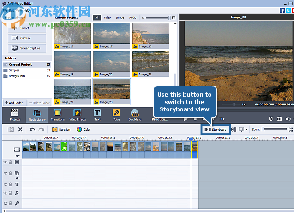Viewport: 294px width, 213px height.
Task: Open the Projects section
Action: pos(15,115)
